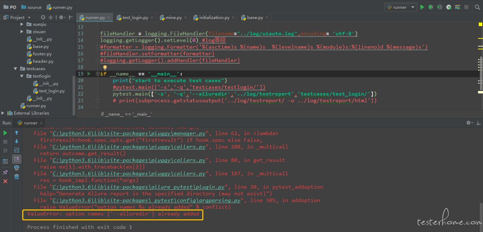
Task: Click the concurrency diagram run icon
Action: [x=458, y=7]
